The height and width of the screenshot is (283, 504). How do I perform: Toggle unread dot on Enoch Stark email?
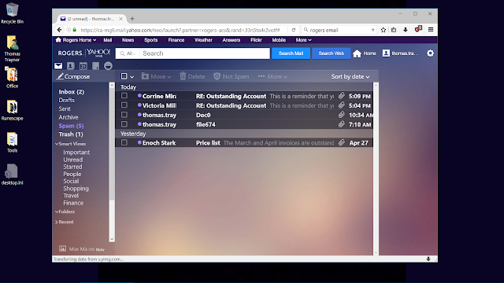click(x=139, y=142)
